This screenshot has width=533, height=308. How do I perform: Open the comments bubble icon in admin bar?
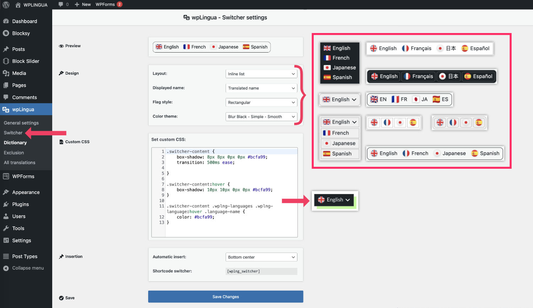pos(61,4)
